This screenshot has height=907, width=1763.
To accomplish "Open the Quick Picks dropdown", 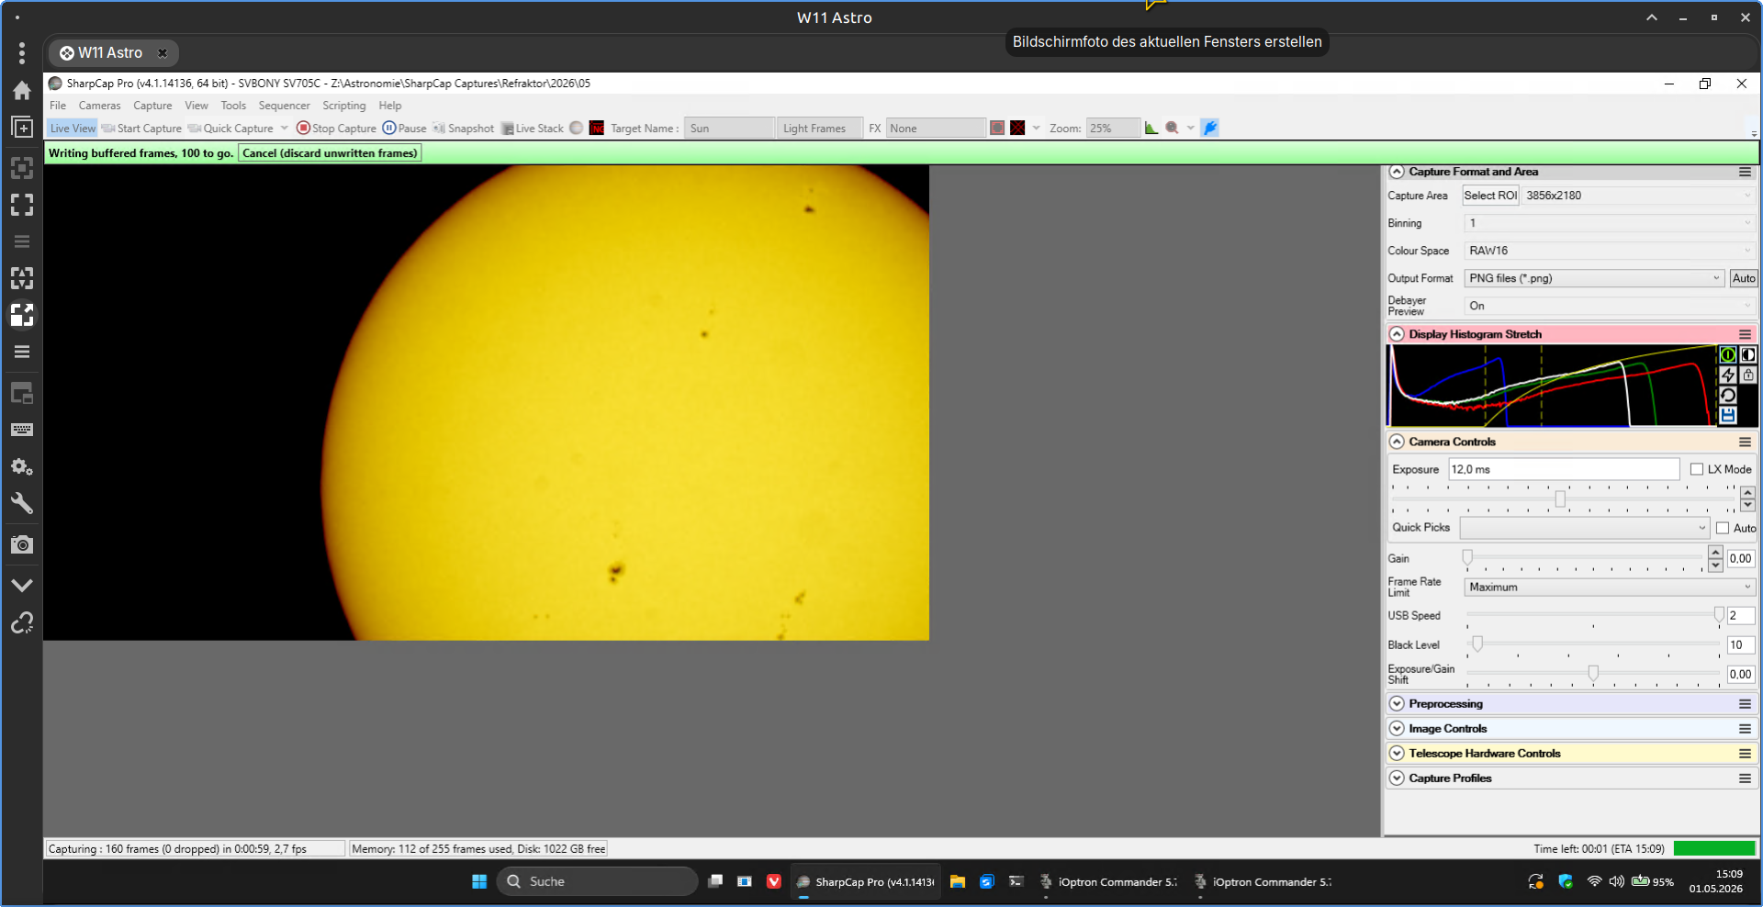I will point(1584,528).
